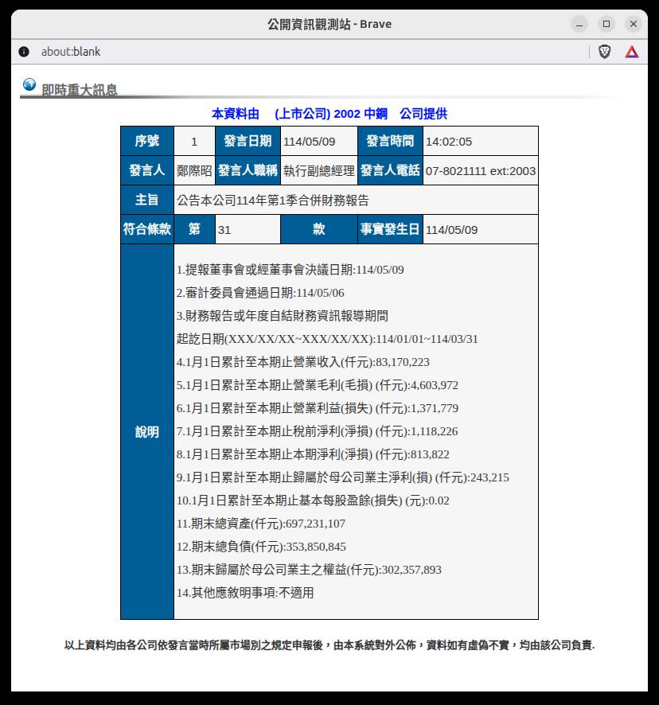Click the 說明 header cell
The height and width of the screenshot is (705, 659).
point(147,431)
